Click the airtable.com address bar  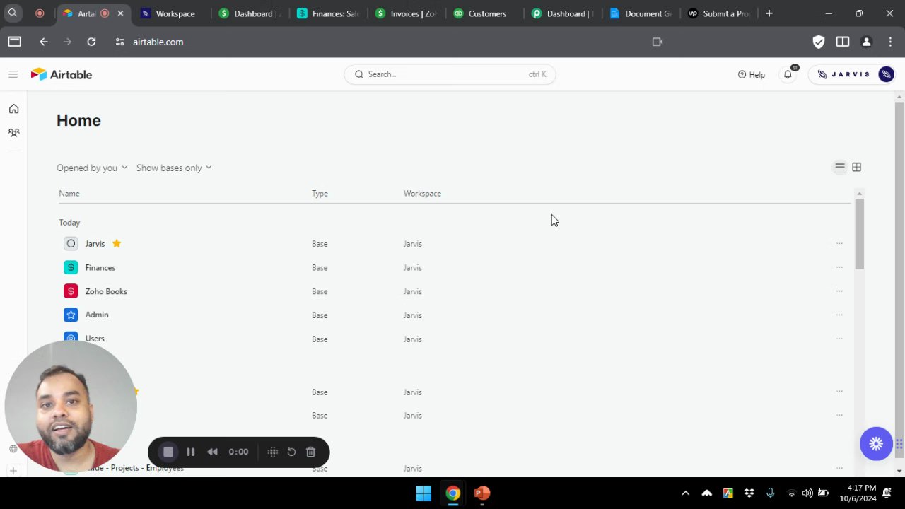point(158,42)
